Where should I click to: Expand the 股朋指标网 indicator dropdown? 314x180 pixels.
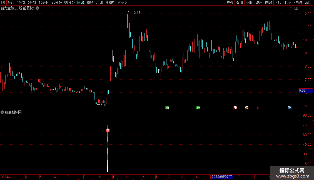2,112
